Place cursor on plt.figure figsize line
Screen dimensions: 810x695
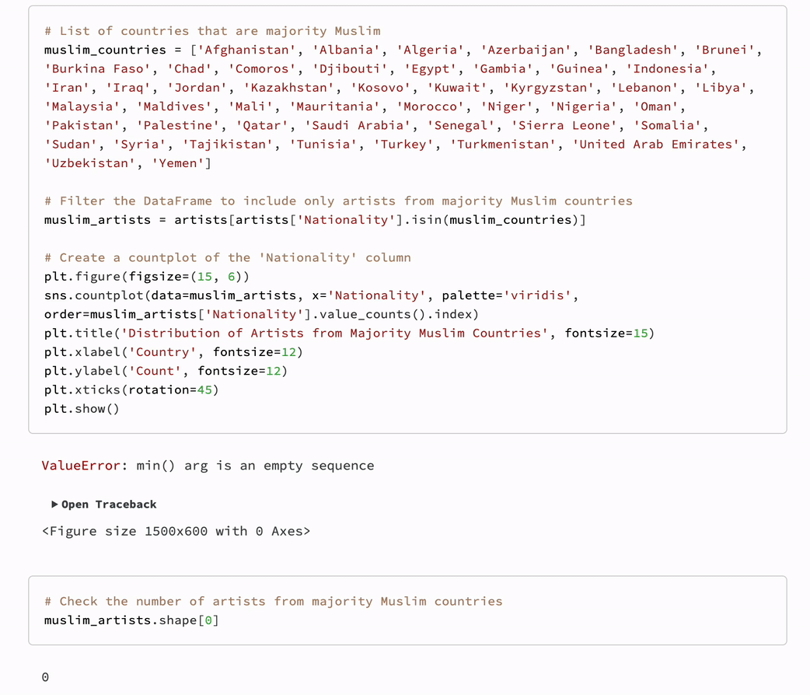pyautogui.click(x=147, y=277)
